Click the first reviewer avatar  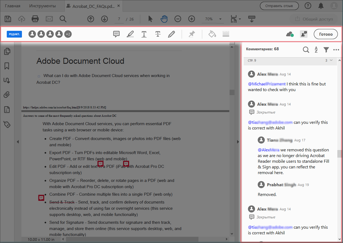coord(32,34)
